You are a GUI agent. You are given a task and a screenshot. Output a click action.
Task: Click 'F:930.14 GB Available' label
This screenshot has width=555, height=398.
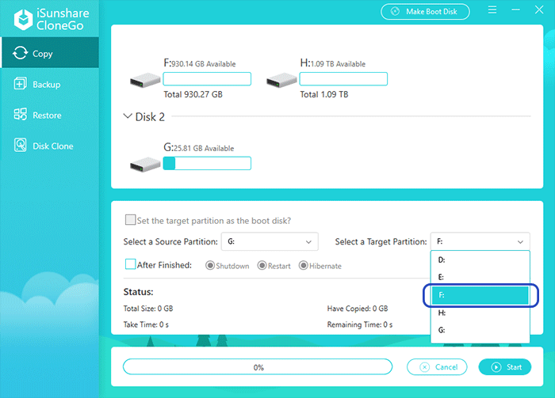tap(200, 63)
